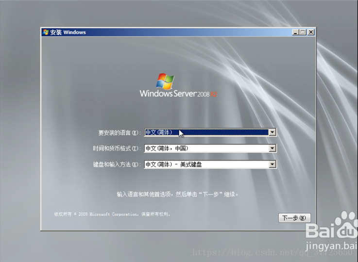
Task: Maximize the 安装 Windows window
Action: [x=303, y=33]
